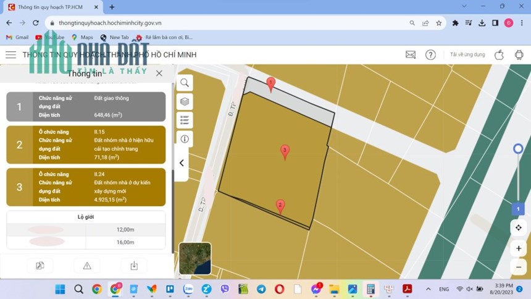Collapse the info panel with left chevron
The width and height of the screenshot is (531, 299).
[182, 163]
